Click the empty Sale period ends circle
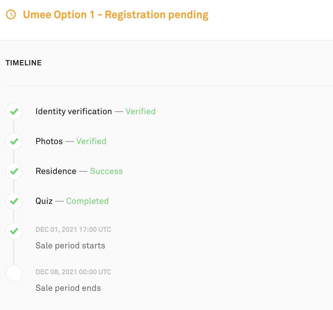Screen dimensions: 333x310 pos(14,273)
